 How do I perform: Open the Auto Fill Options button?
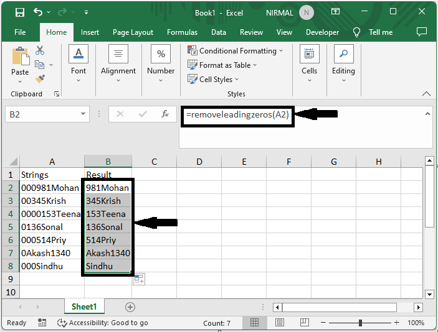point(139,279)
